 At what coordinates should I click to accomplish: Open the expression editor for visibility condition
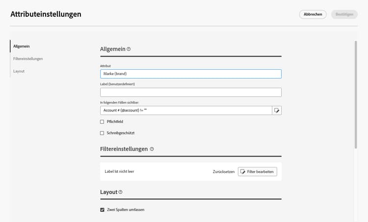click(277, 111)
